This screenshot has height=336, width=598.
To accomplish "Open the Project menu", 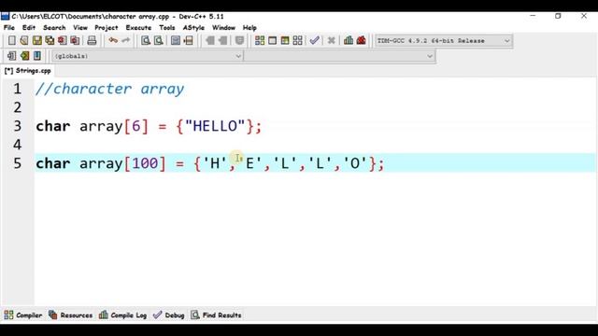I will (106, 28).
